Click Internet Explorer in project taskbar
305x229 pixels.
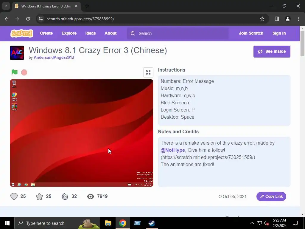click(x=19, y=184)
